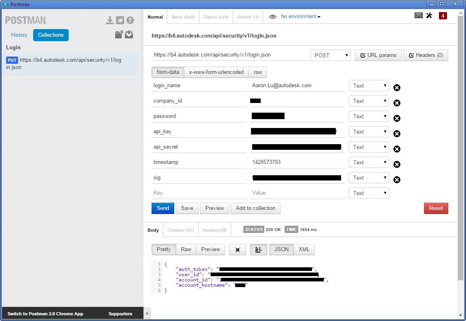Select form-data body type

168,72
